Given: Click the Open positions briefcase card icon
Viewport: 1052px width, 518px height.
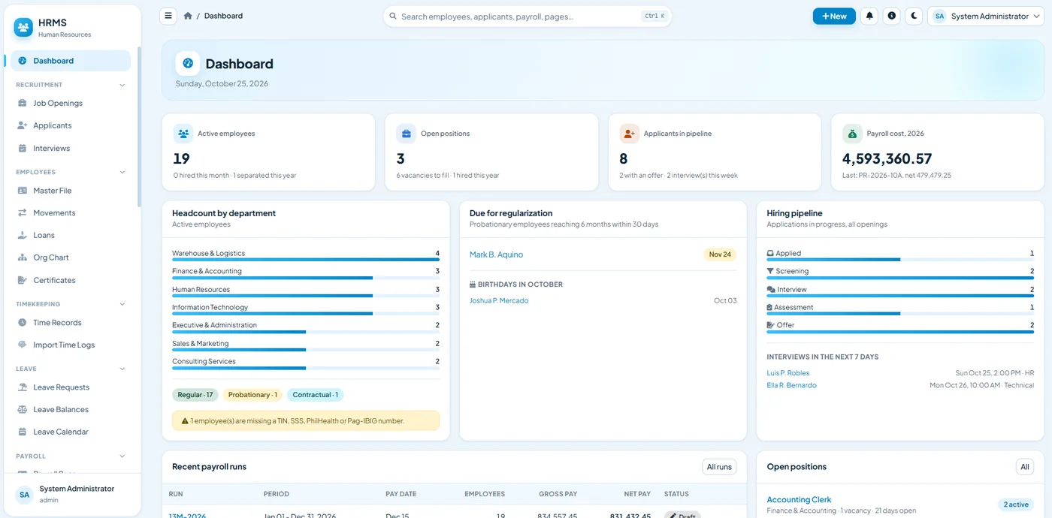Looking at the screenshot, I should (x=406, y=134).
